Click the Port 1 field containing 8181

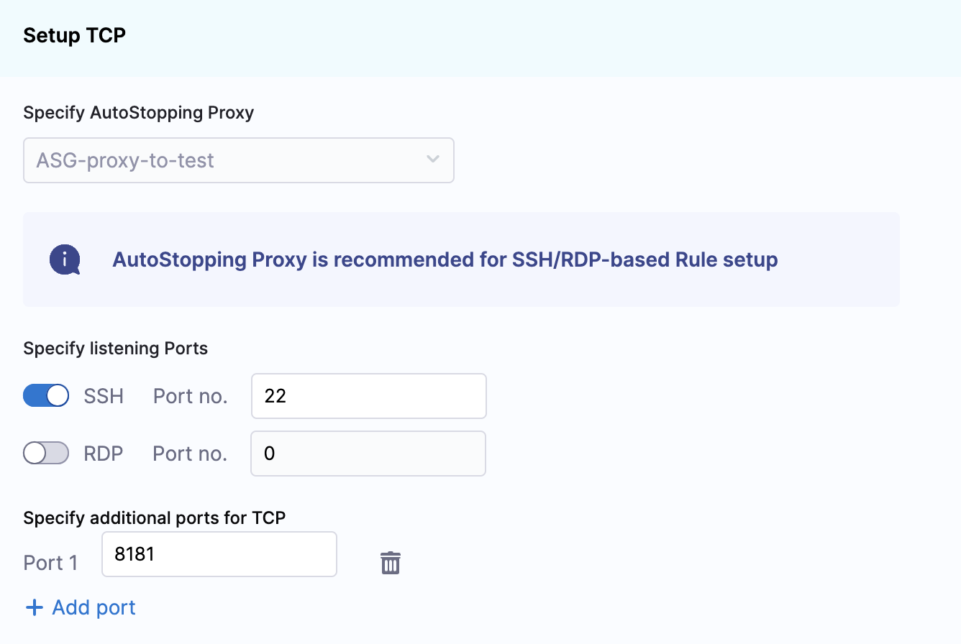pyautogui.click(x=219, y=554)
